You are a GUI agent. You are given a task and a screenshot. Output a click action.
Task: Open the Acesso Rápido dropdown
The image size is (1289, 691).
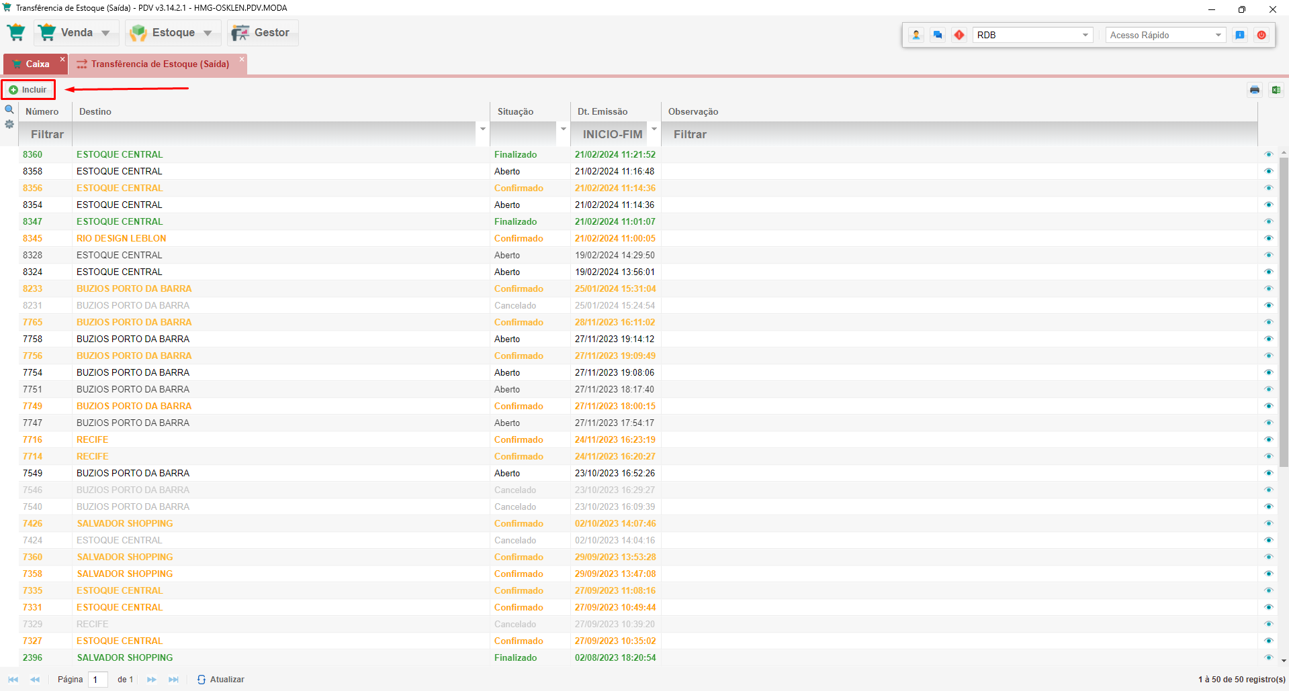1218,35
